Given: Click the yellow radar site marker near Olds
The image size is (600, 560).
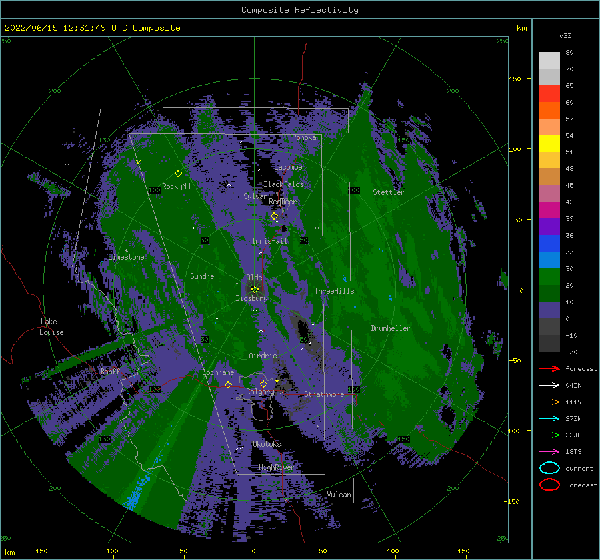Looking at the screenshot, I should pyautogui.click(x=255, y=290).
